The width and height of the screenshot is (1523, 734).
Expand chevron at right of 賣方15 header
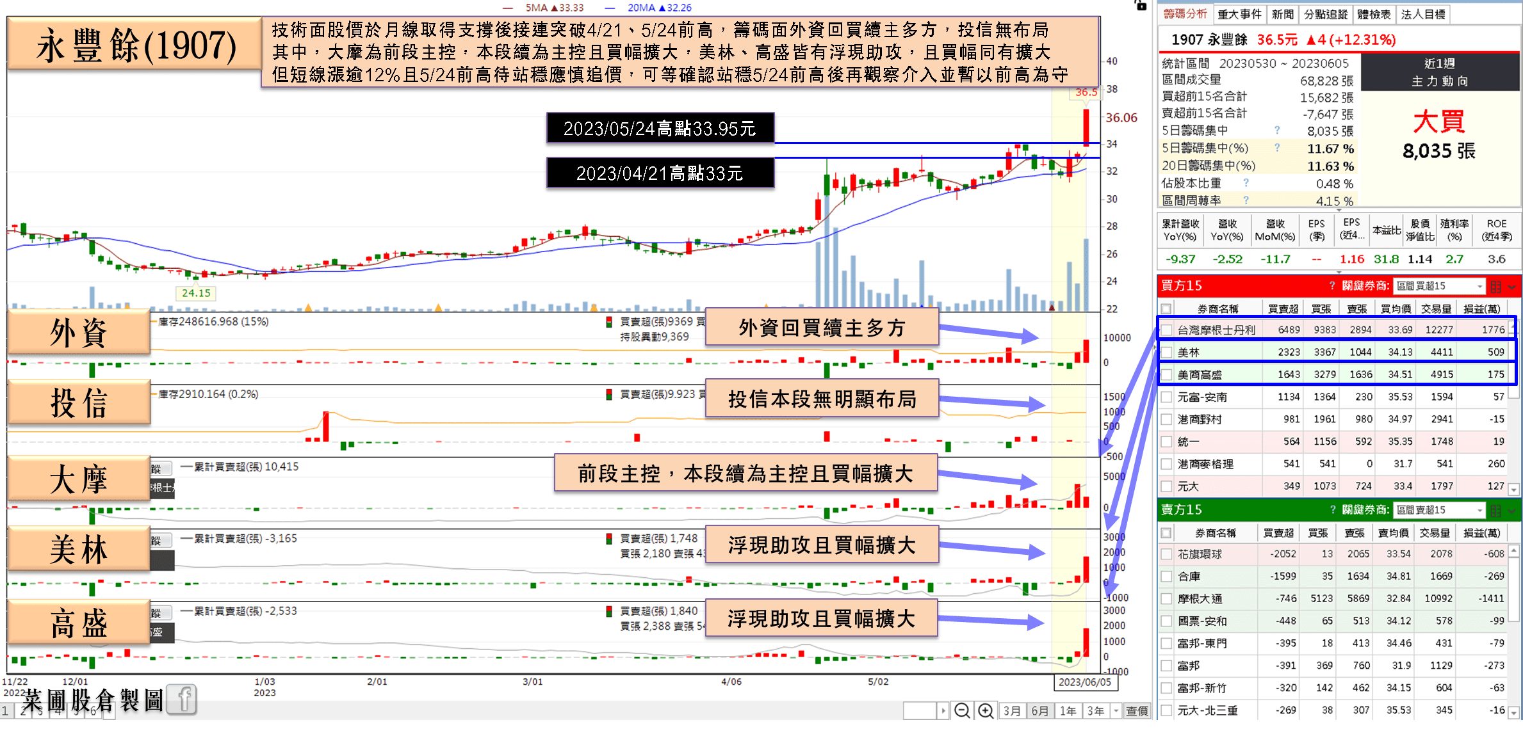[1512, 511]
